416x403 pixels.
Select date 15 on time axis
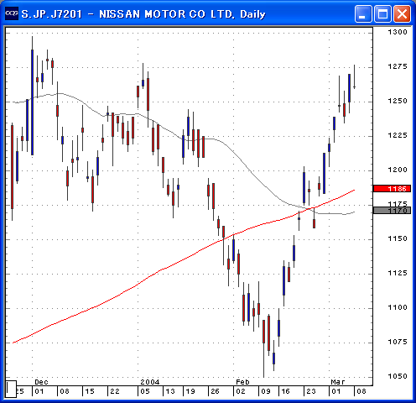click(90, 391)
